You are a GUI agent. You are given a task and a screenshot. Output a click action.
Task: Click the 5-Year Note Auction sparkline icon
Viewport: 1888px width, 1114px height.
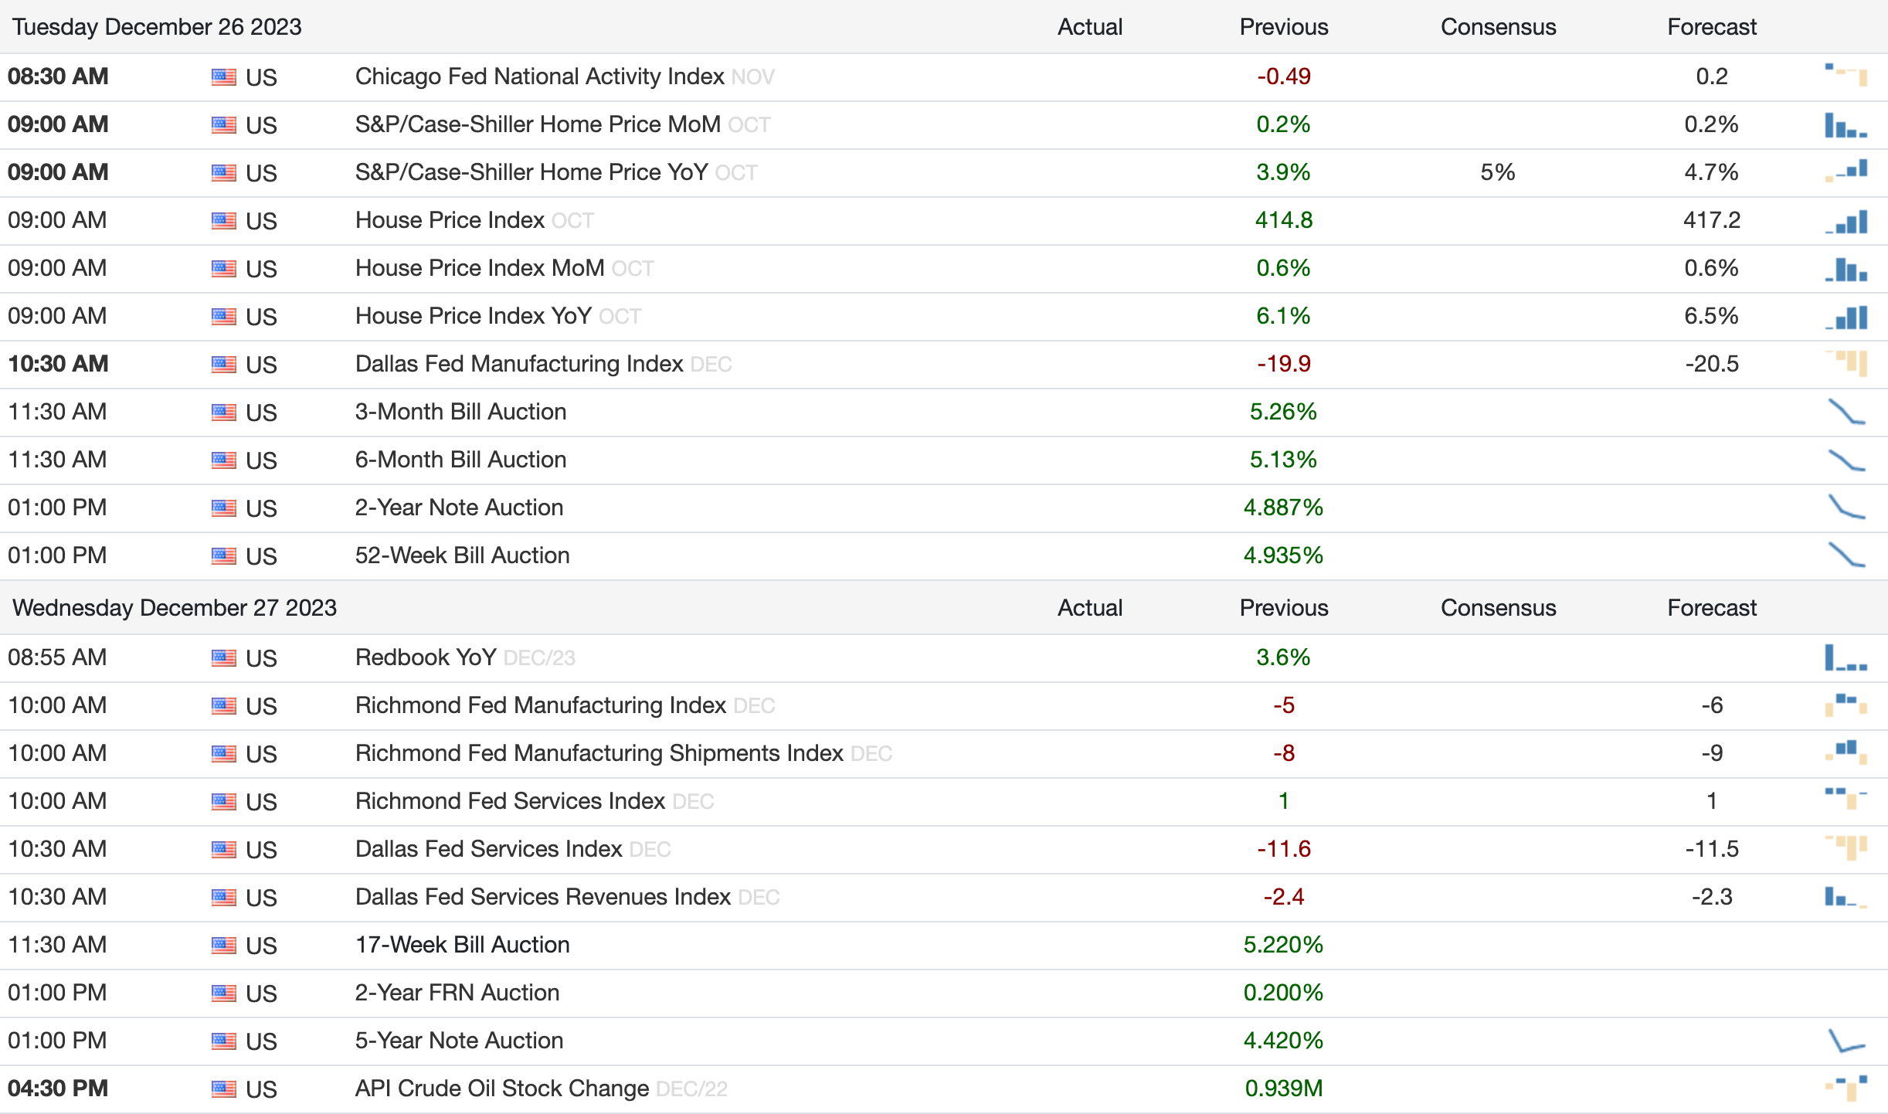[x=1846, y=1041]
